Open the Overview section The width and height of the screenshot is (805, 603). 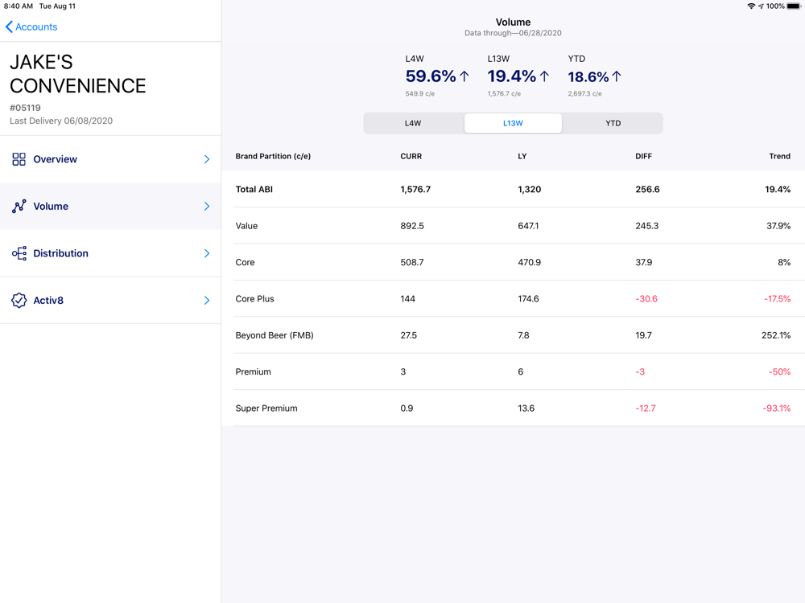tap(110, 159)
